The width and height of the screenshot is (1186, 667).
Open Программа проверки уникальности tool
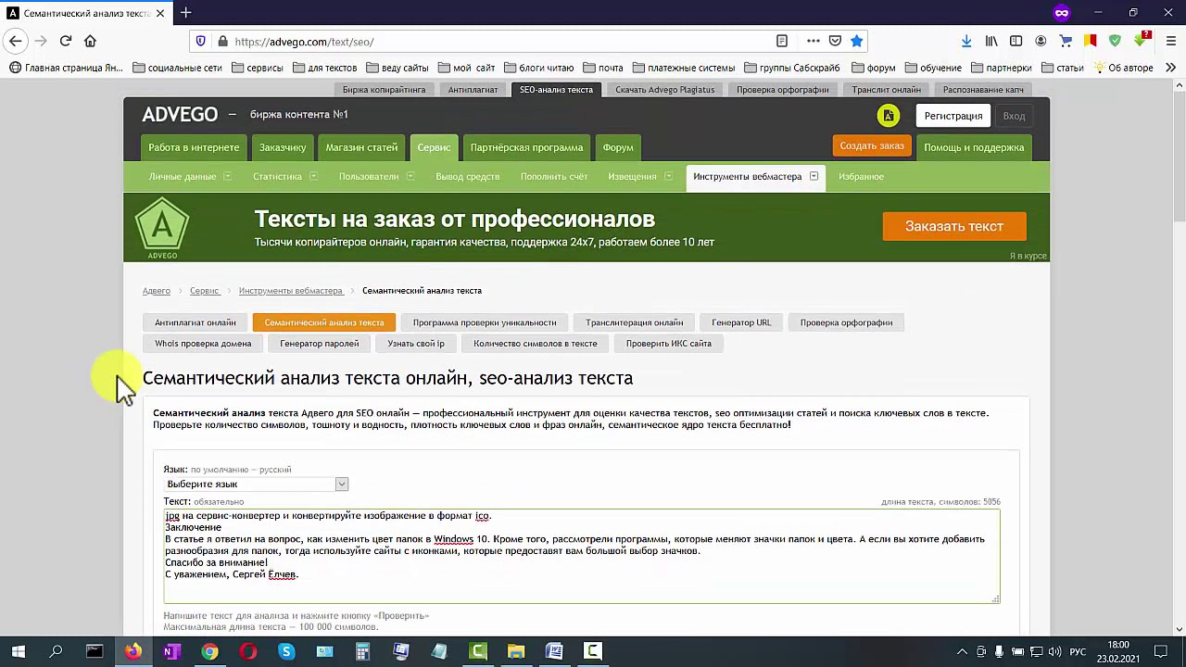click(485, 322)
